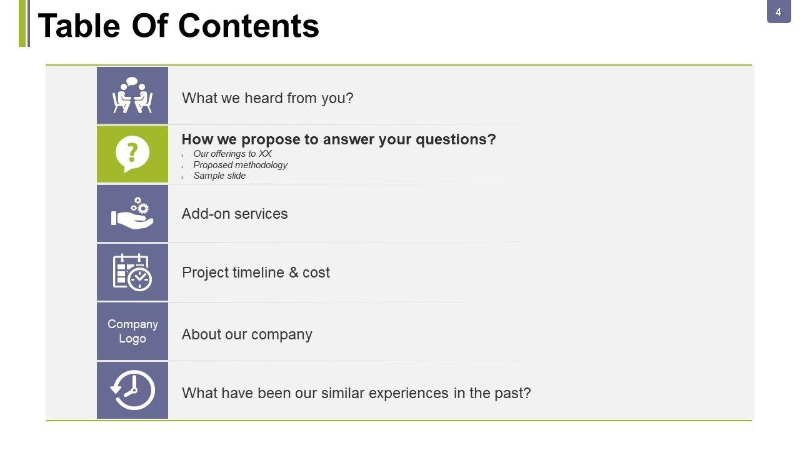Click the bullet arrow before 'Our offerings to XX'
Image resolution: width=800 pixels, height=450 pixels.
pyautogui.click(x=183, y=155)
